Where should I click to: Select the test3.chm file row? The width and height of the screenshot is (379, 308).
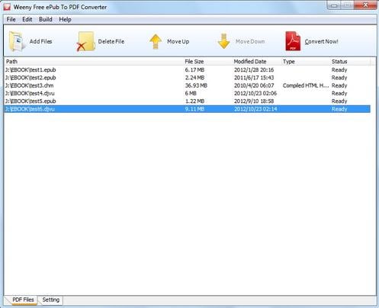coord(188,85)
